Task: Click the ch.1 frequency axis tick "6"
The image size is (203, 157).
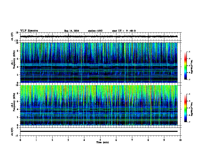Action: tap(18, 59)
